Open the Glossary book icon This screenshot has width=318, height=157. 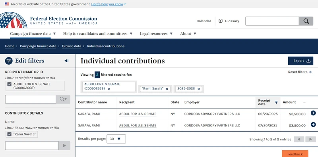(x=221, y=21)
